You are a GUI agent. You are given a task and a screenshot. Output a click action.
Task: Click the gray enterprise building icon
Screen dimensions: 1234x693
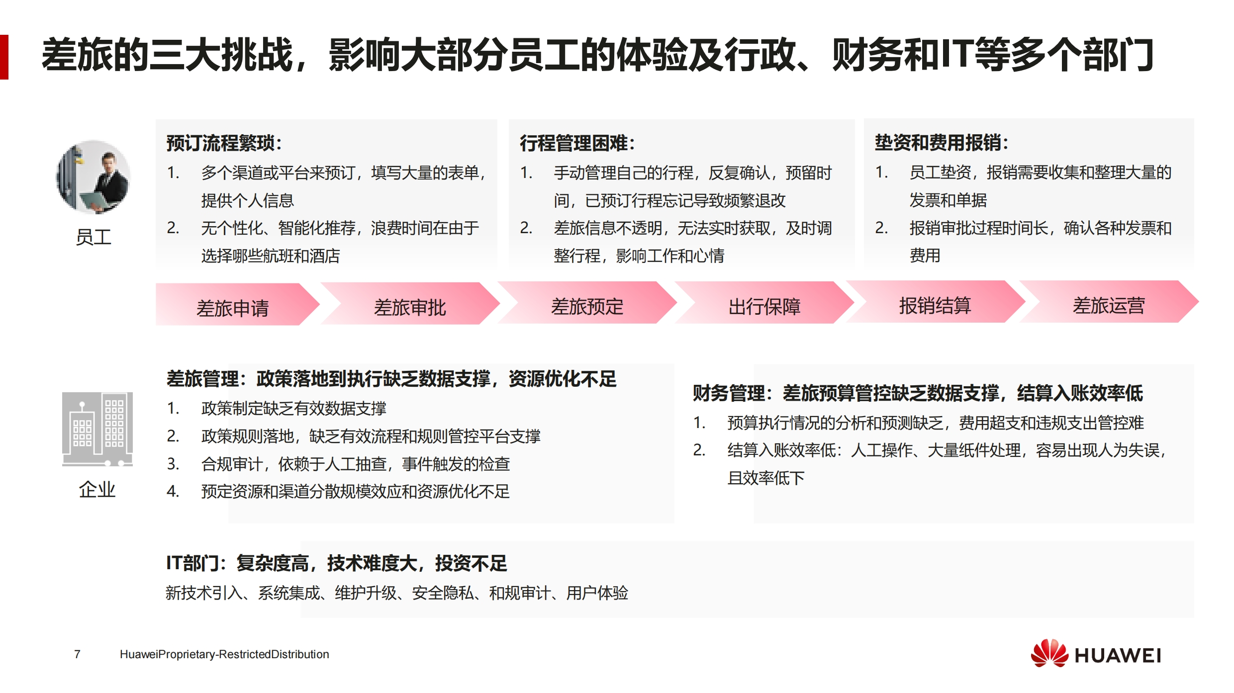pos(97,429)
